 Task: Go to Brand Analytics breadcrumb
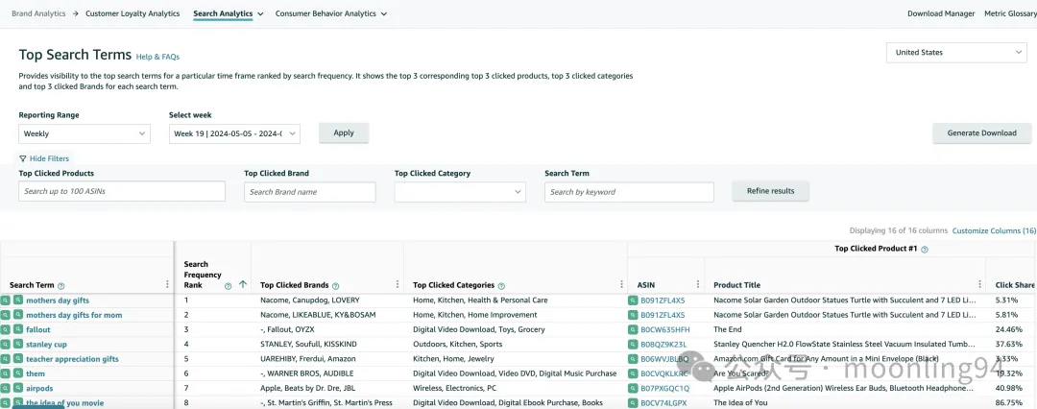point(38,13)
